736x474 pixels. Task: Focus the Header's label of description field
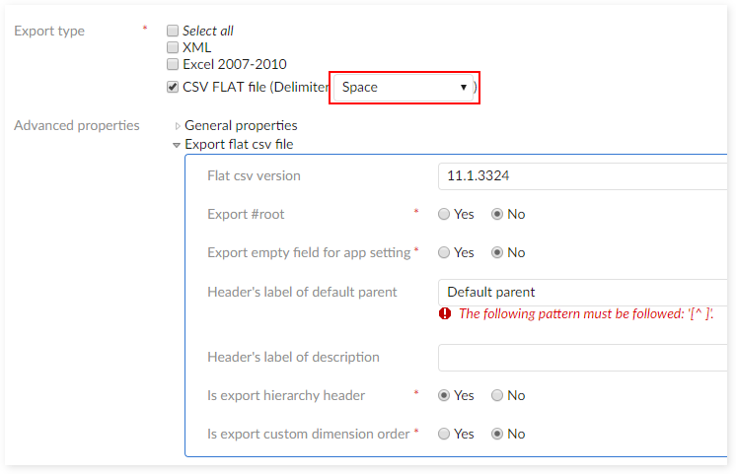(x=582, y=357)
